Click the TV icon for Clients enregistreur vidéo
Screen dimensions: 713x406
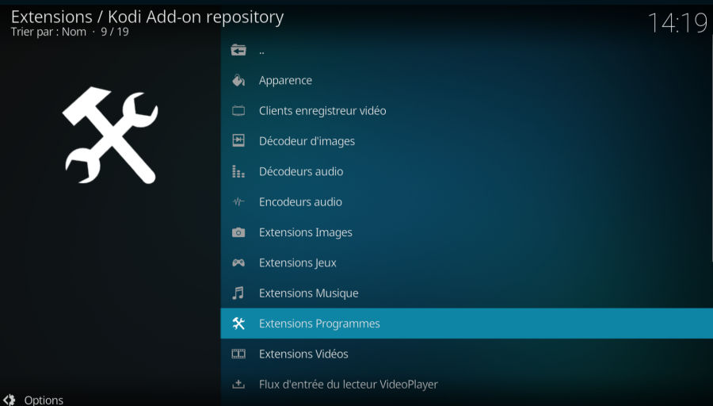pyautogui.click(x=238, y=110)
